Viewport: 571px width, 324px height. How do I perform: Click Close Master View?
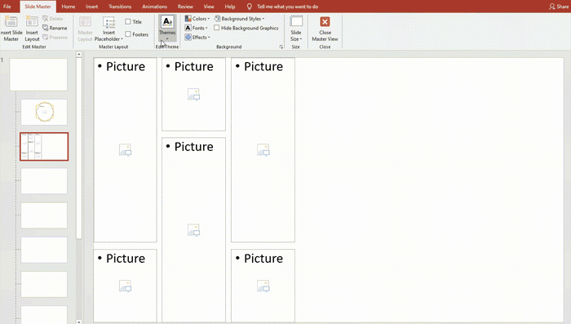[x=325, y=29]
